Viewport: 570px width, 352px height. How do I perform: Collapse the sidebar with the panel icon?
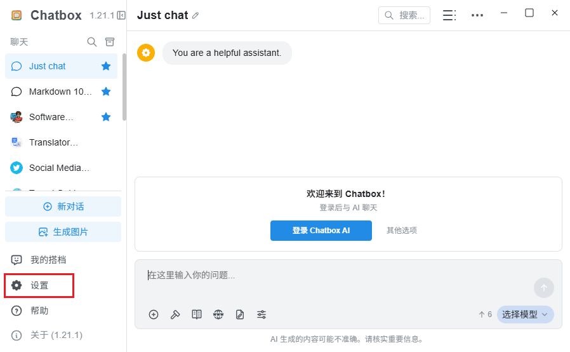click(121, 15)
